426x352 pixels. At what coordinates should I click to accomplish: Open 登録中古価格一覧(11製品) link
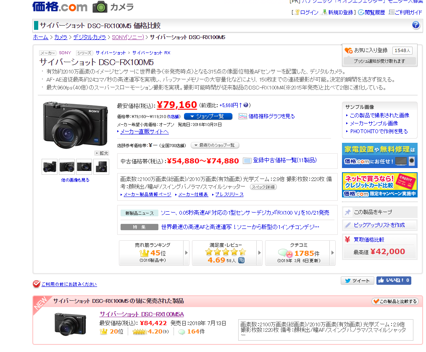(285, 160)
